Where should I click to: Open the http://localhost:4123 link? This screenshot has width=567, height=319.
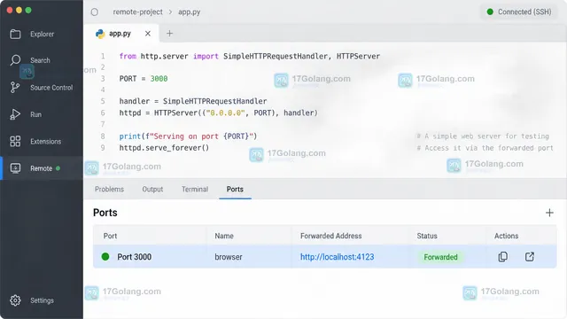(x=337, y=257)
